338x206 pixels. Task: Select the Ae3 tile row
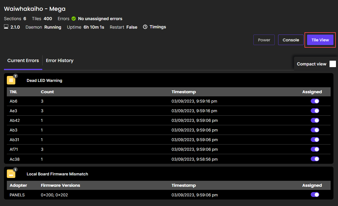point(14,111)
